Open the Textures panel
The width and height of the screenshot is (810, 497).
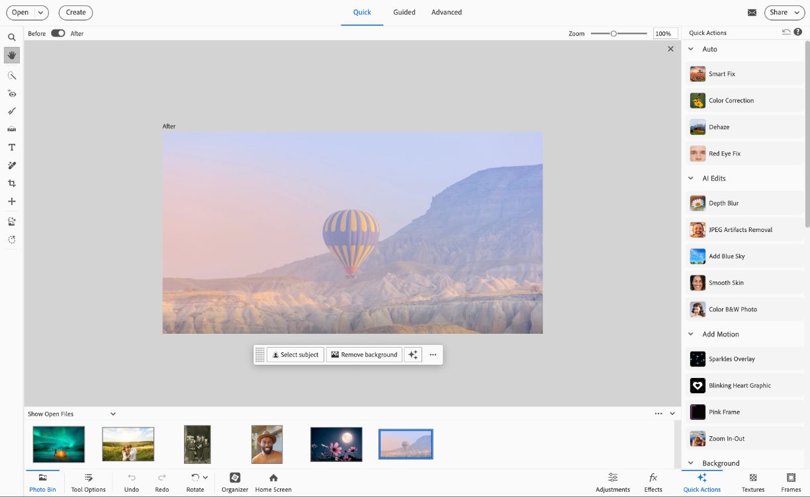click(752, 482)
